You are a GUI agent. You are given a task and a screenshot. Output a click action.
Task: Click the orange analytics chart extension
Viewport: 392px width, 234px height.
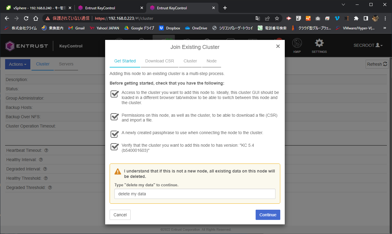tap(308, 18)
